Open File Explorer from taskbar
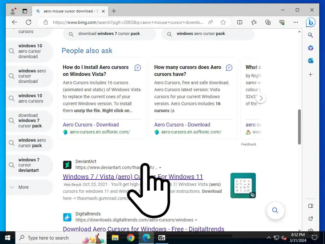 tap(115, 238)
